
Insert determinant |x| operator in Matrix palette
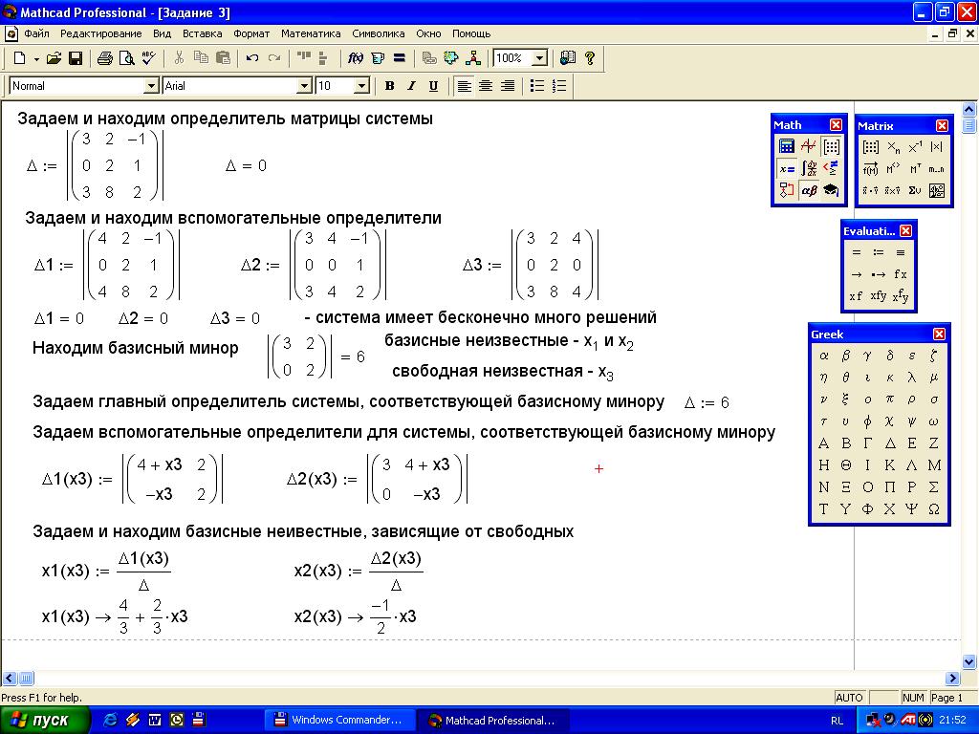[x=937, y=147]
